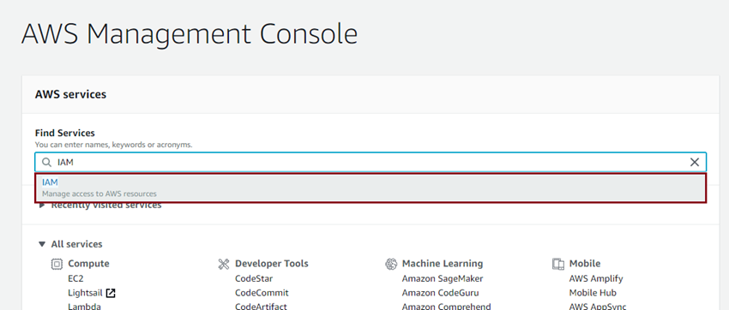729x310 pixels.
Task: Click the Mobile category device icon
Action: pyautogui.click(x=558, y=264)
